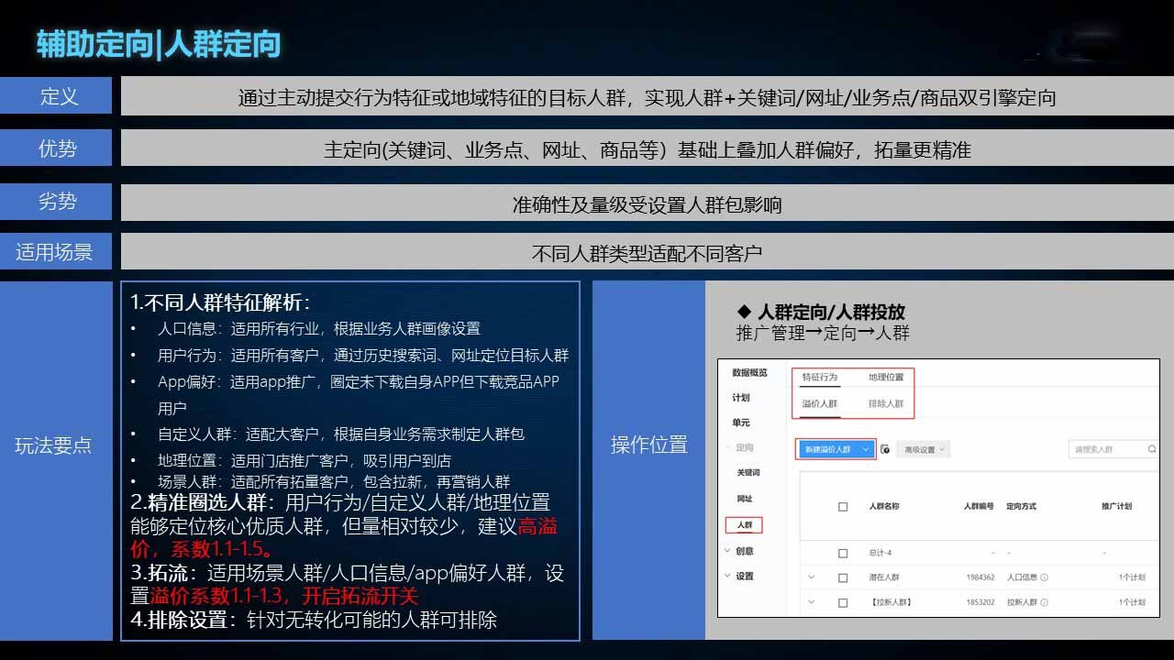Screen dimensions: 1174x660
Task: Click the 优势 label box
Action: (56, 148)
